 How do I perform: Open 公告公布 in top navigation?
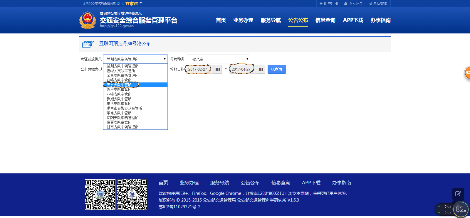click(298, 20)
